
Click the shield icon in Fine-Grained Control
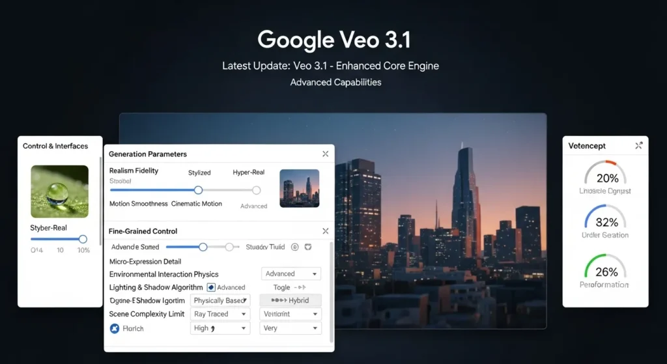tap(308, 247)
